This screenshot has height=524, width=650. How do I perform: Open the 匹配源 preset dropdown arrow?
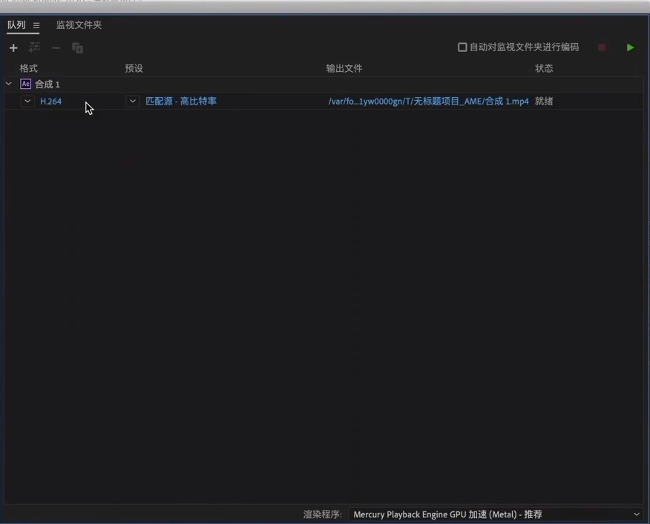[133, 101]
